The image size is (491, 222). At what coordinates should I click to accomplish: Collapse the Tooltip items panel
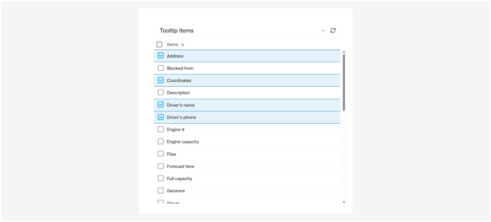pyautogui.click(x=323, y=30)
